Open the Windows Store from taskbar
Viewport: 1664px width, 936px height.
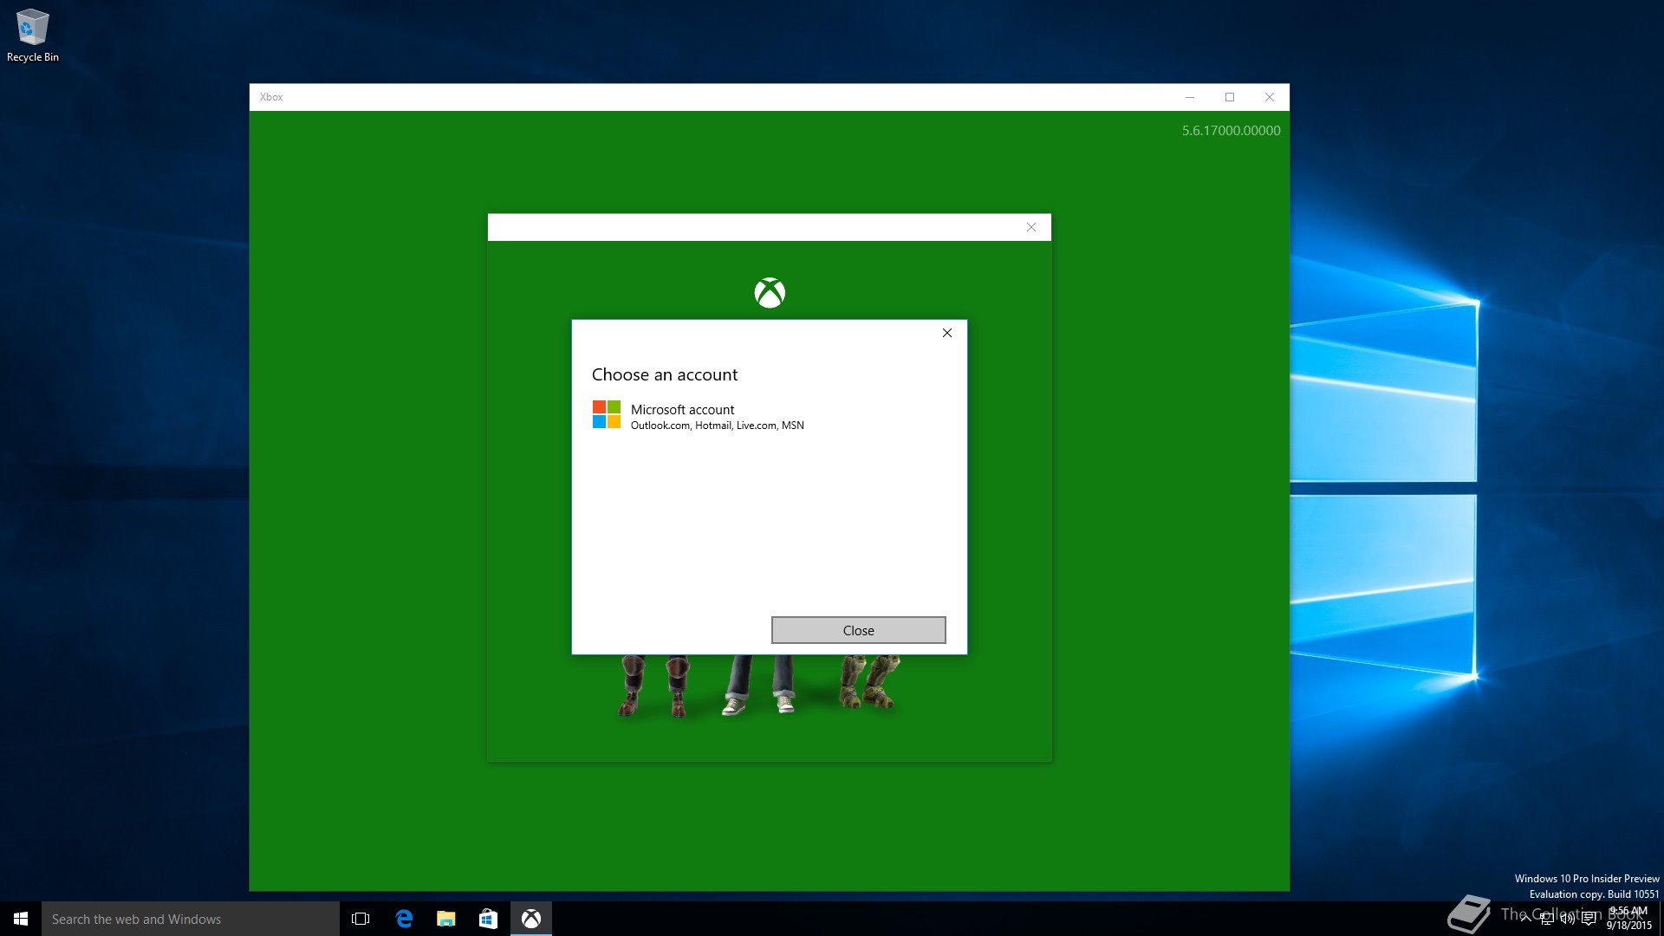488,919
